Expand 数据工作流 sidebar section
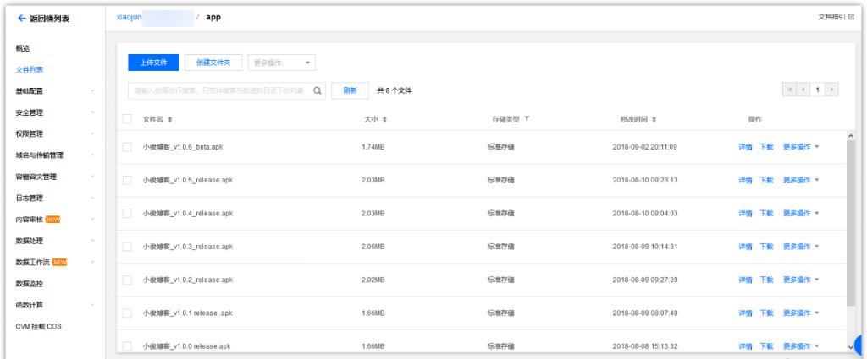Screen dimensions: 867x359 point(92,263)
